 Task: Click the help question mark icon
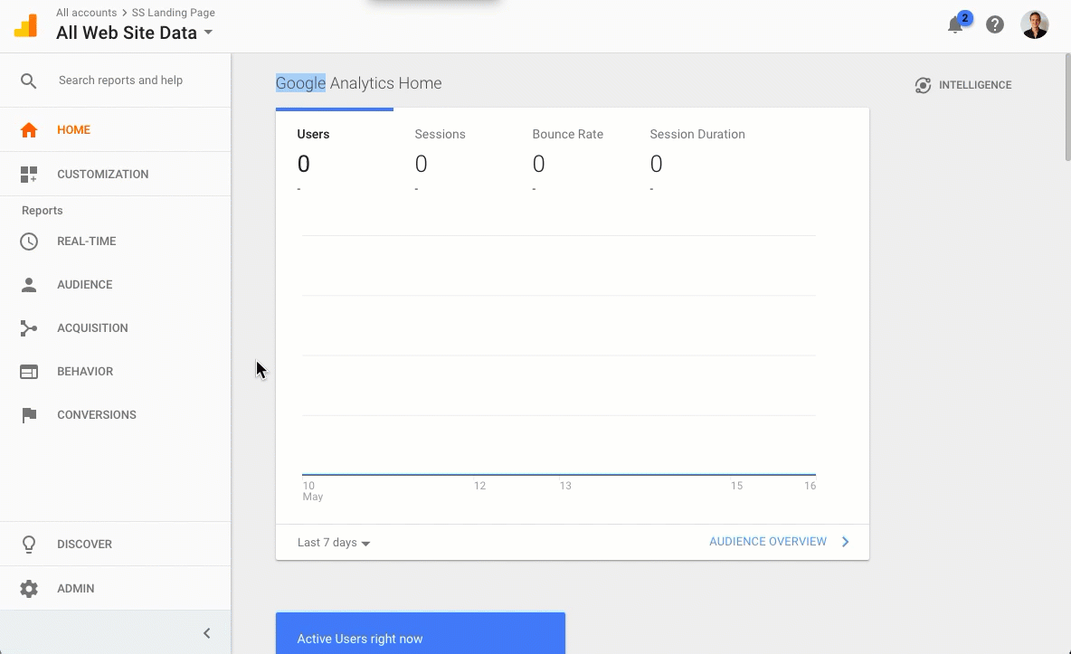[995, 25]
